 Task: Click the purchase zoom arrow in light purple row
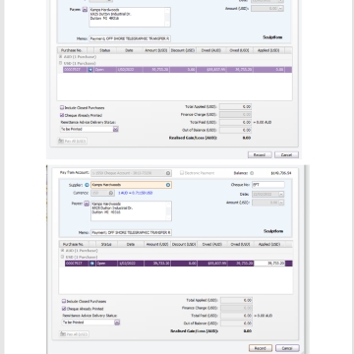click(90, 70)
